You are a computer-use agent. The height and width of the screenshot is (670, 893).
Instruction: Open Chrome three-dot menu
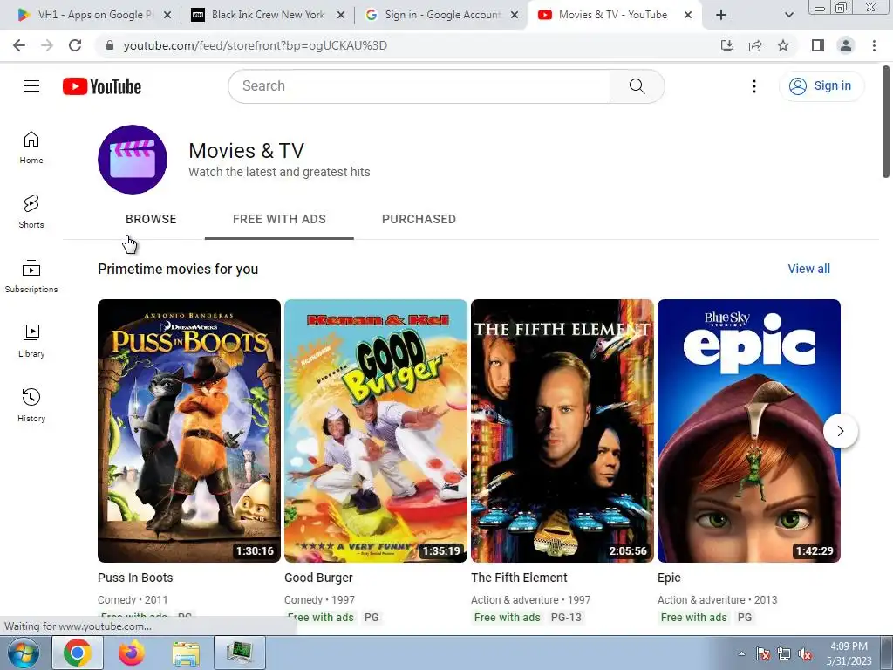tap(874, 45)
